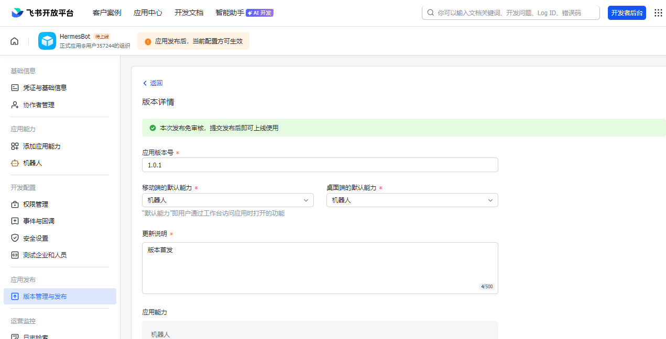Viewport: 666px width, 339px height.
Task: Expand the 移动端的默认能力 dropdown
Action: click(x=228, y=200)
